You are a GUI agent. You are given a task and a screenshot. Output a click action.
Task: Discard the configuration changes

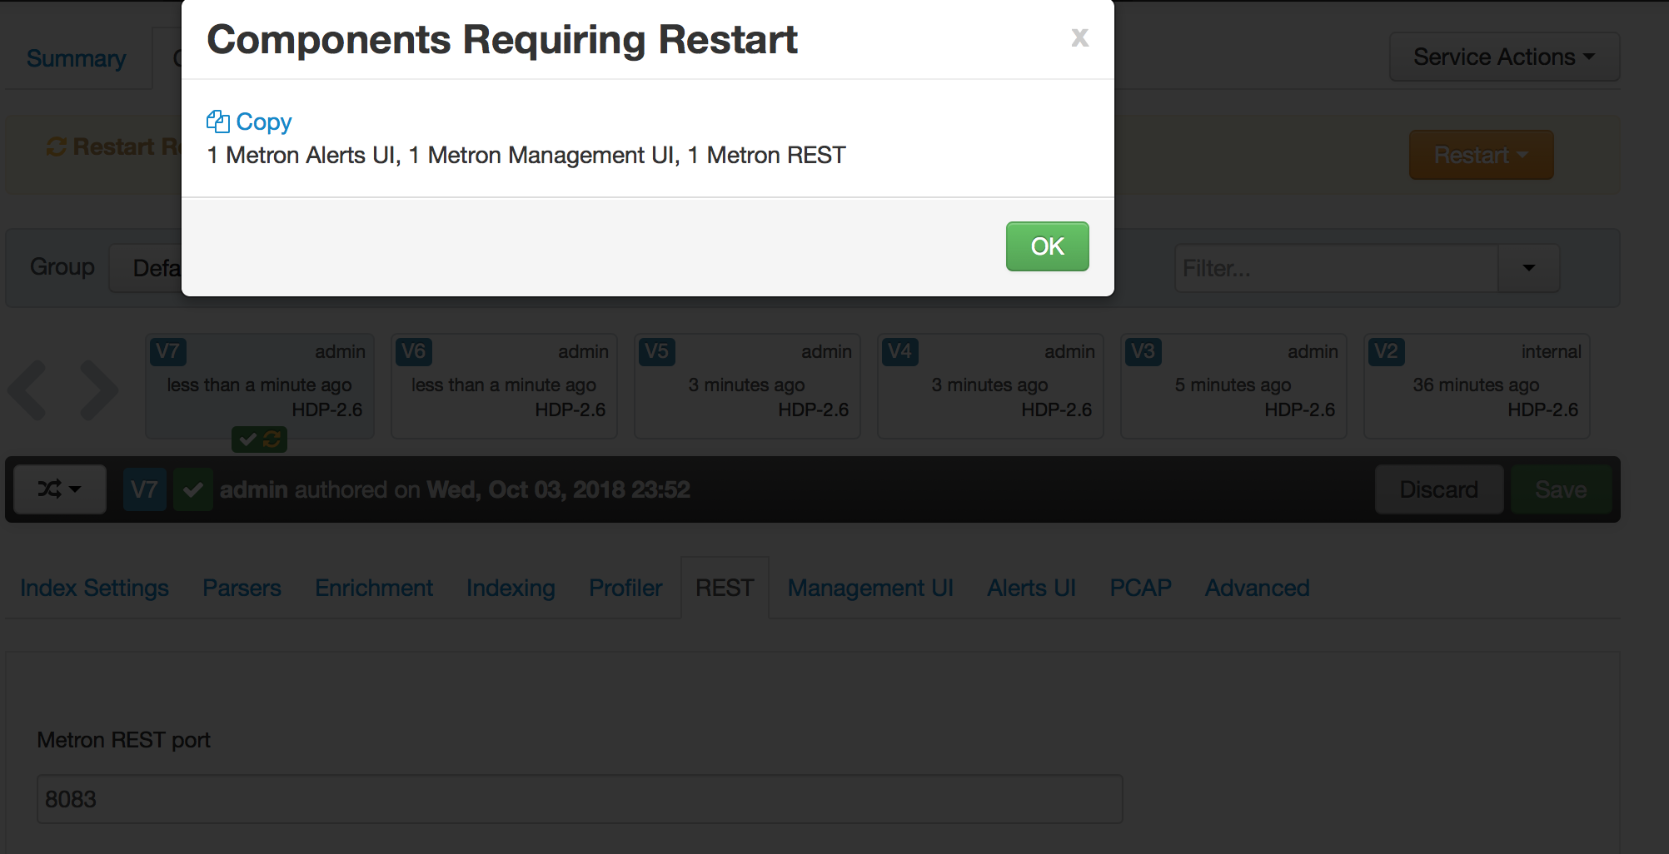(1438, 489)
